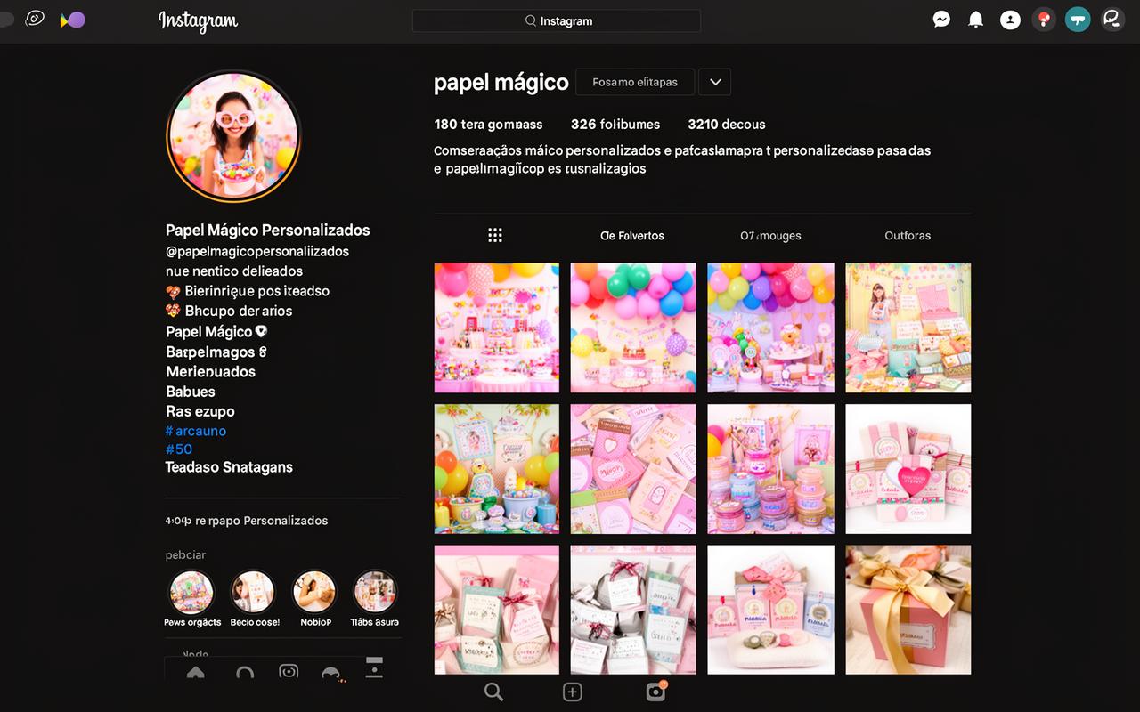The image size is (1140, 712).
Task: Click the magnifier search icon below the grid
Action: pos(493,692)
